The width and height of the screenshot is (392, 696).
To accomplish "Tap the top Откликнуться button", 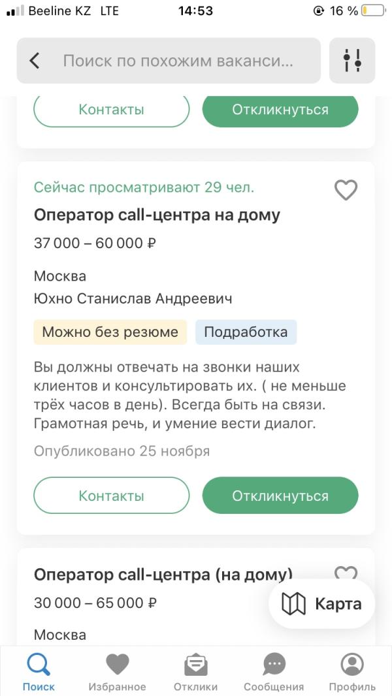I will click(280, 111).
